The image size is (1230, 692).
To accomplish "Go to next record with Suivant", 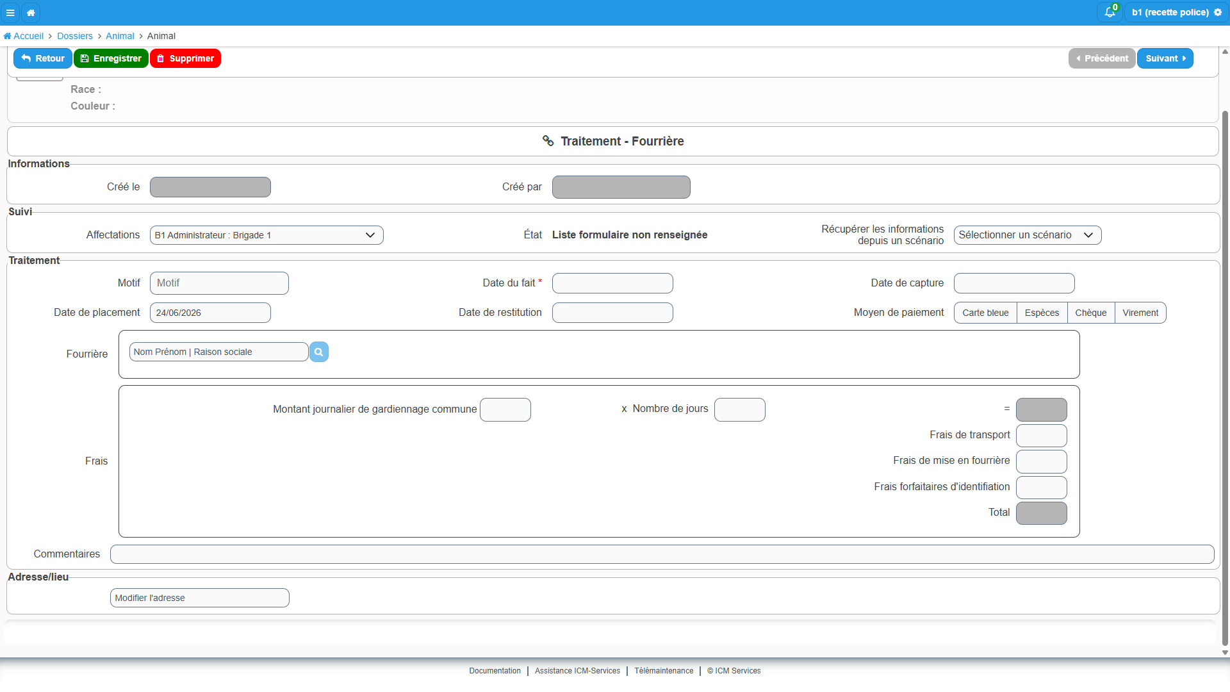I will (x=1165, y=58).
